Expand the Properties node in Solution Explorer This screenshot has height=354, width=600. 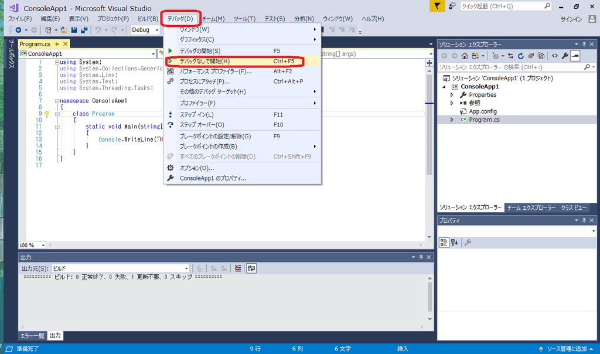(452, 95)
